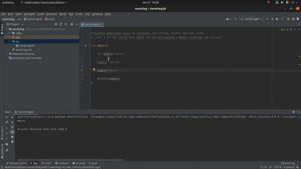Open the Event Log
Viewport: 301px width, 169px height.
[x=288, y=163]
